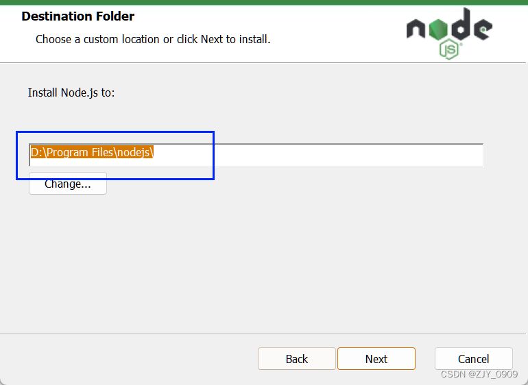Focus the install path input field
Viewport: 528px width, 385px height.
click(256, 155)
